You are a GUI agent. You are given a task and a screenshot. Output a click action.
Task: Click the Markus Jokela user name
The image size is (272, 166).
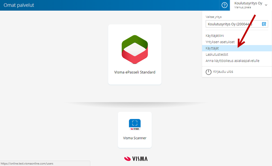coord(243,7)
